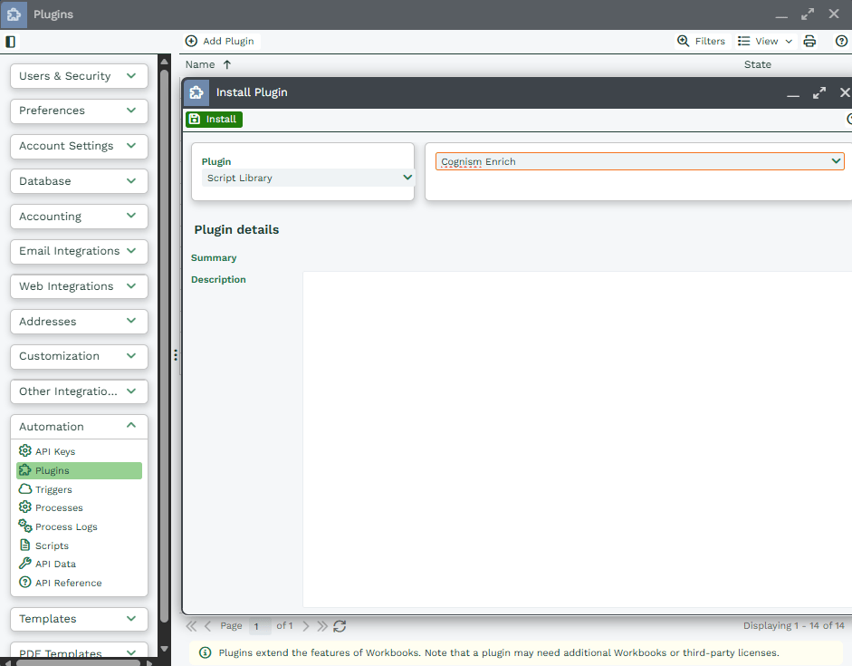Toggle the sidebar panel icon
Screen dimensions: 852x666
click(11, 42)
